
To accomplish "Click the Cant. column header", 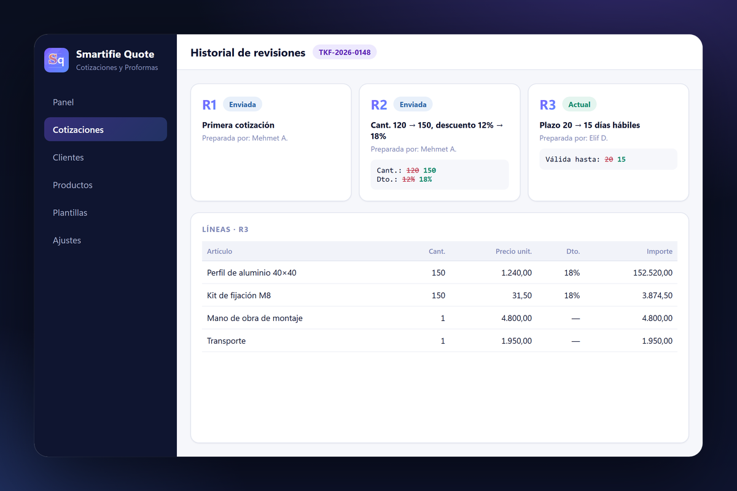I will pyautogui.click(x=437, y=251).
